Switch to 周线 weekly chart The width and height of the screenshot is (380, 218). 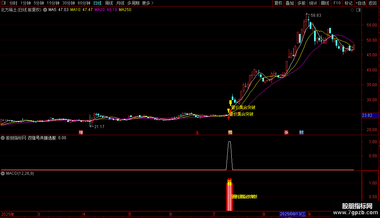pyautogui.click(x=109, y=3)
